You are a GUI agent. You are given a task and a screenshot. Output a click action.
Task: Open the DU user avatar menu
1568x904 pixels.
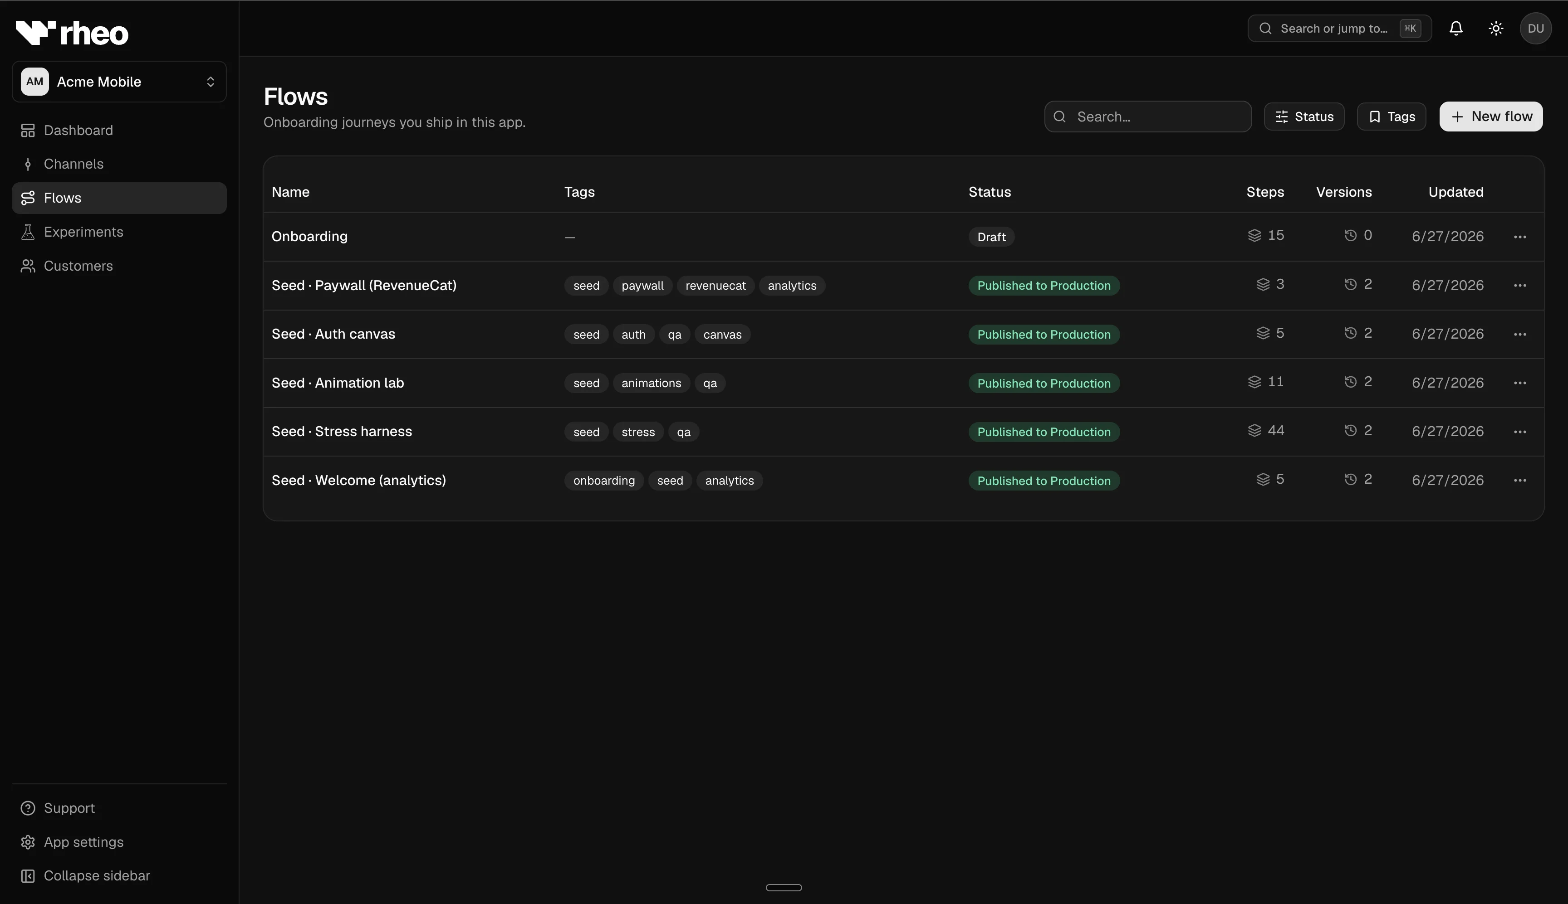[1535, 29]
